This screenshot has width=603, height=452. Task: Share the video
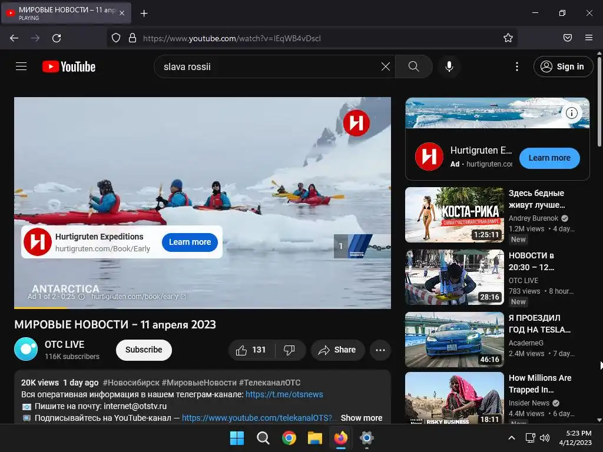pos(337,350)
